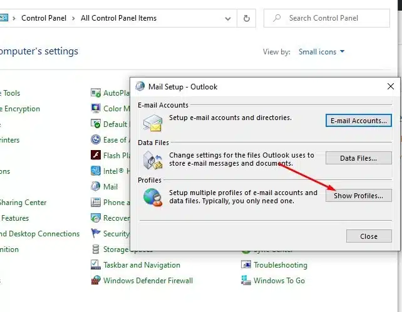Click the Control Panel icon in address bar
The image size is (402, 312).
(4, 18)
